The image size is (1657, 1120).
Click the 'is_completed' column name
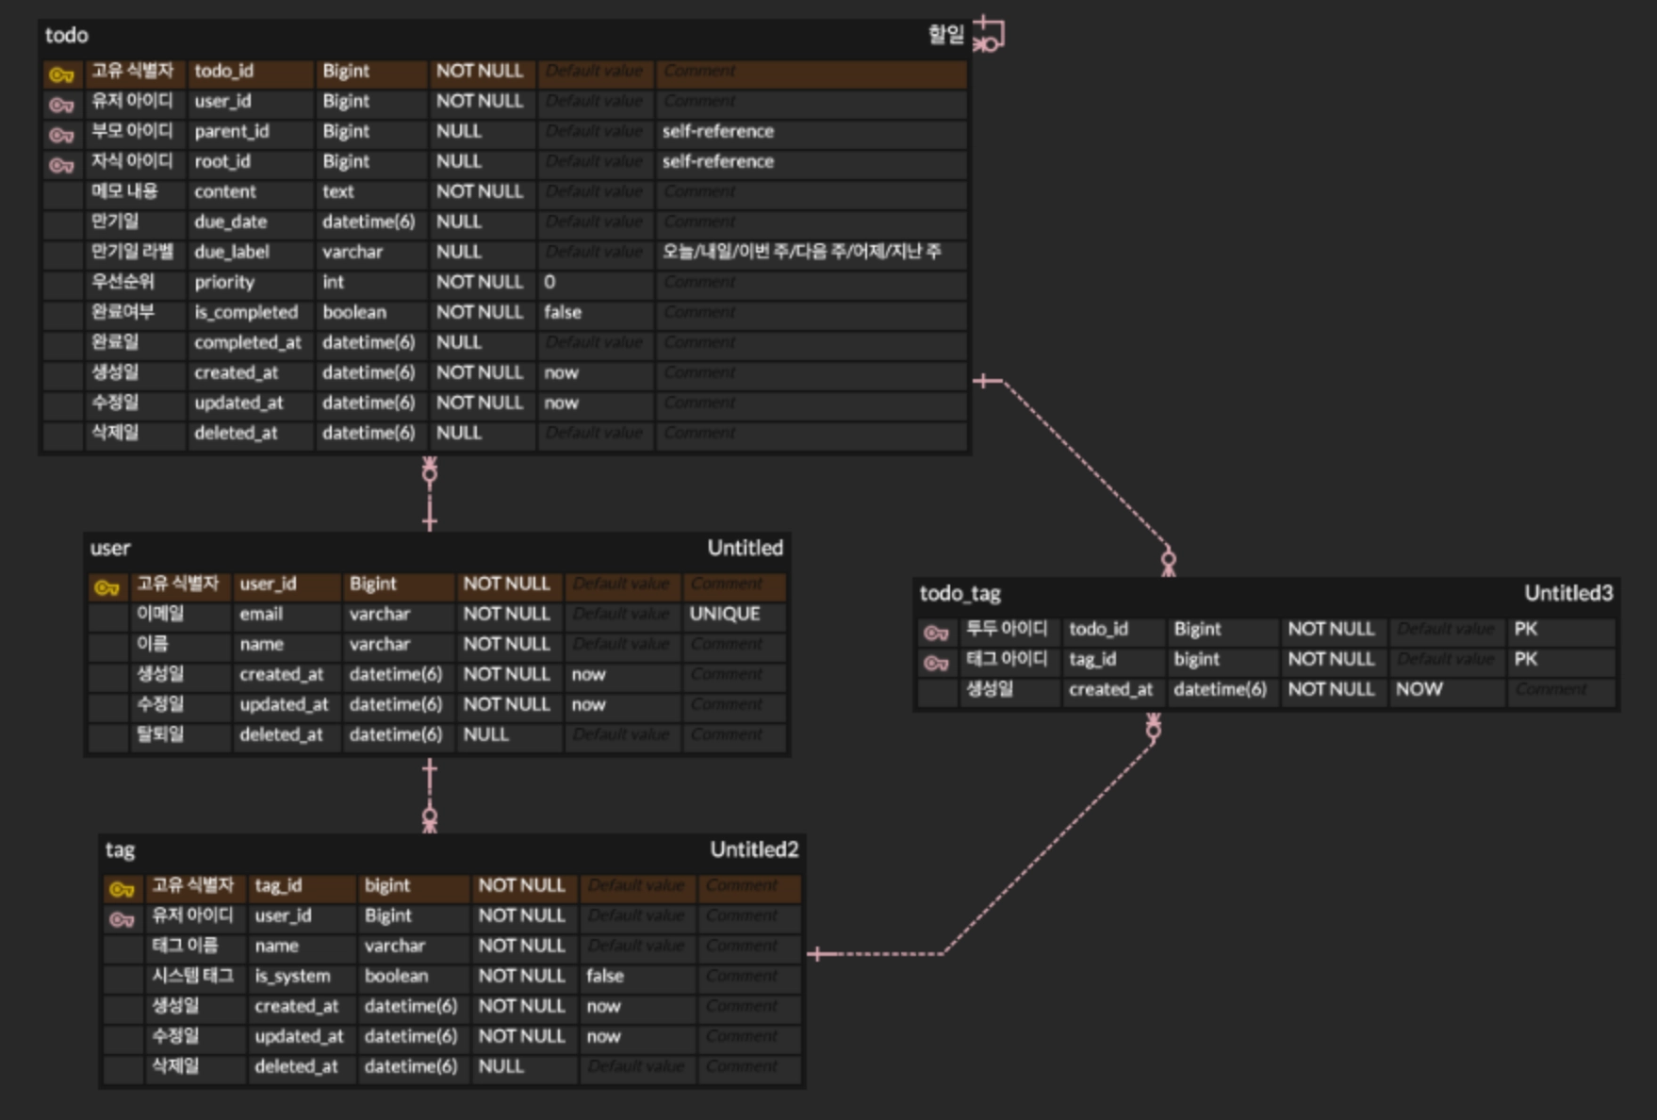click(x=246, y=312)
